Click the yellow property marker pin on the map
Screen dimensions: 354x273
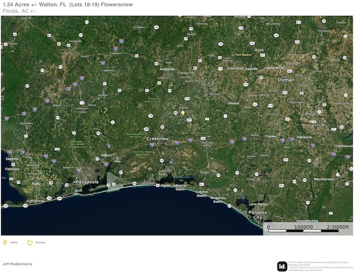[182, 113]
